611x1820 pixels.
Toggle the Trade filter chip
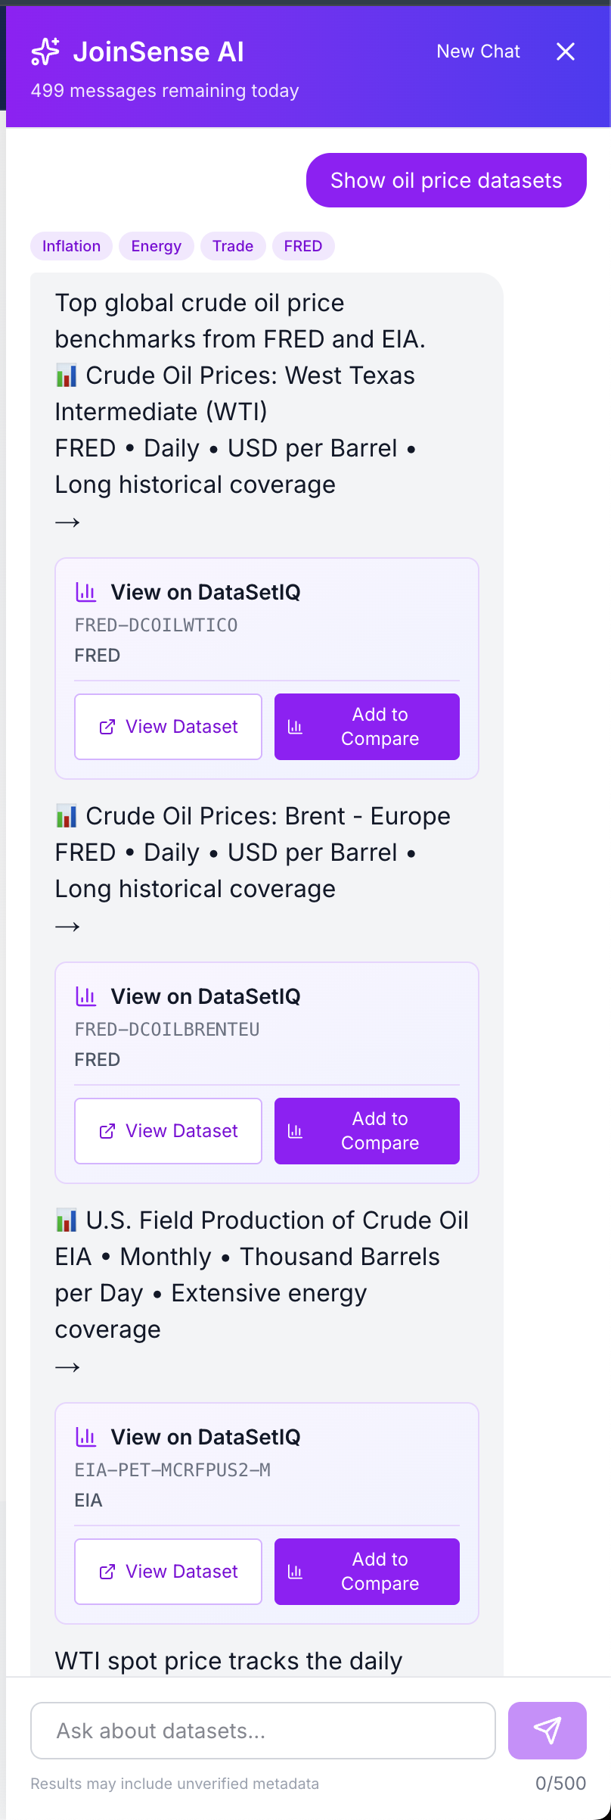(233, 245)
